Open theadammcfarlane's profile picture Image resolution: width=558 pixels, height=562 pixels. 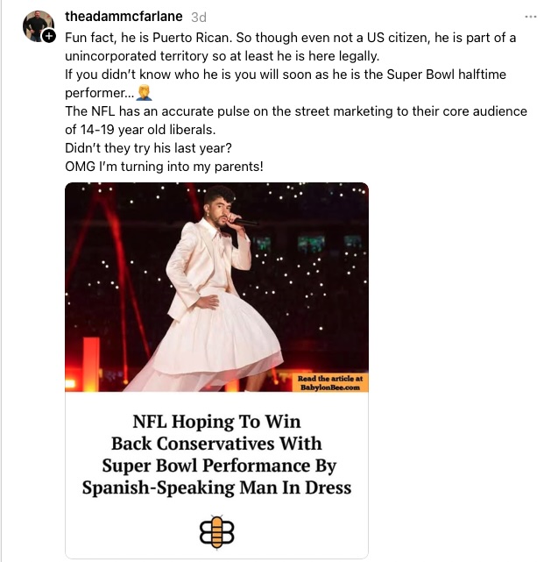click(37, 25)
